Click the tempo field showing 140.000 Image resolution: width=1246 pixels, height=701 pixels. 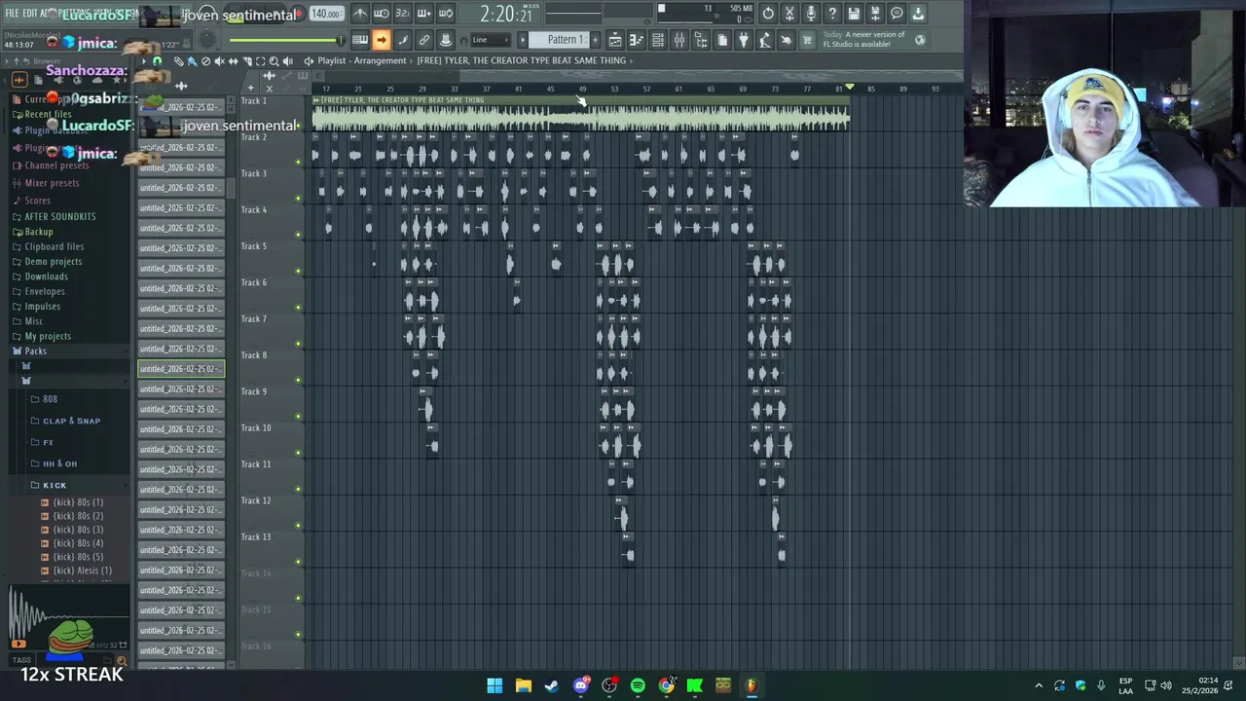point(326,14)
